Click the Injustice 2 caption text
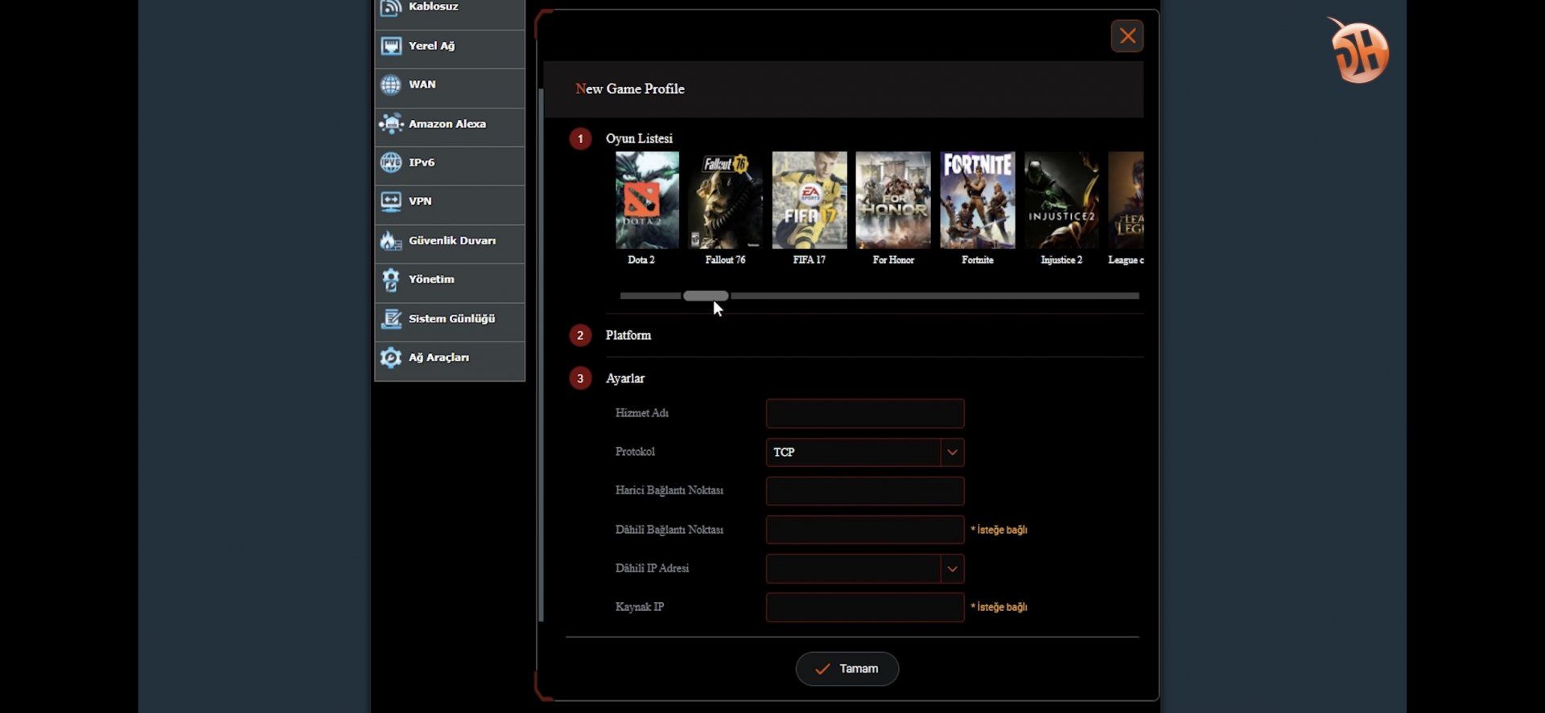Viewport: 1545px width, 713px height. [1061, 260]
